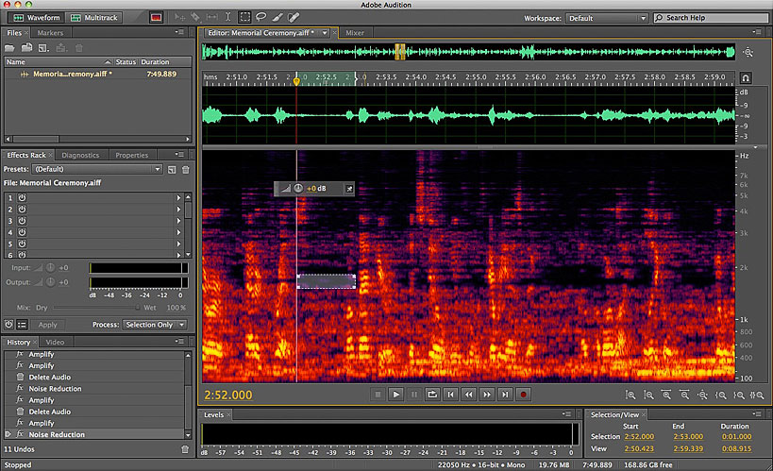Open the Workspace dropdown
The width and height of the screenshot is (773, 471).
pos(606,18)
